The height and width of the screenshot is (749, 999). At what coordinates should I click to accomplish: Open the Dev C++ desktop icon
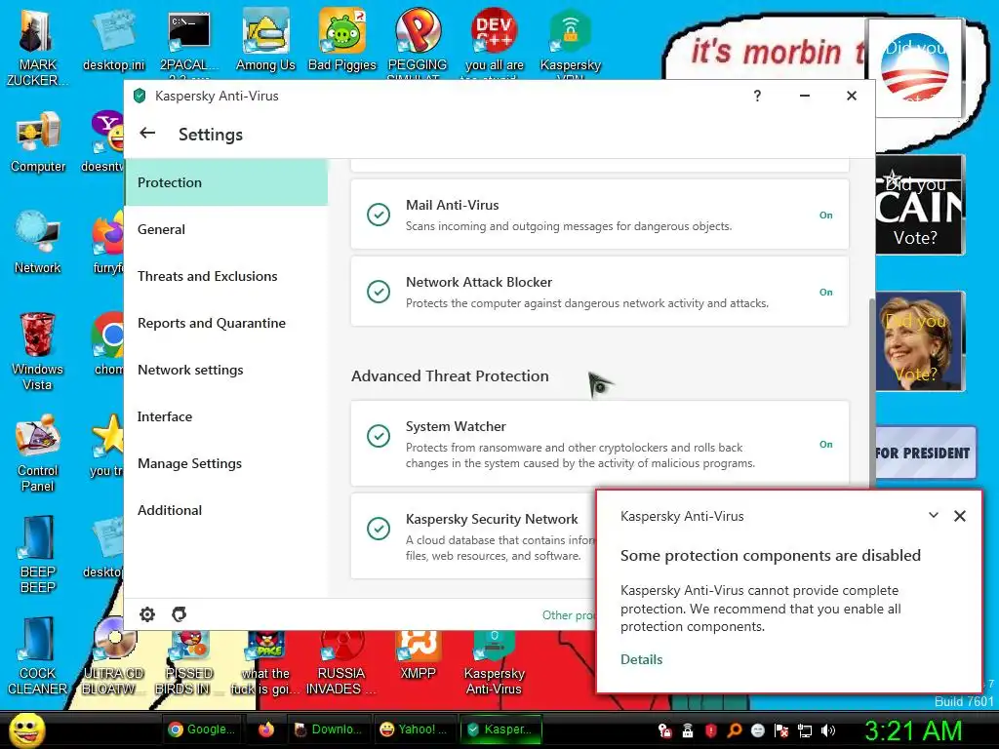click(495, 43)
